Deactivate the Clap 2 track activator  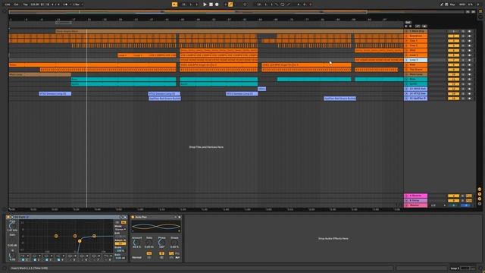pyautogui.click(x=453, y=45)
